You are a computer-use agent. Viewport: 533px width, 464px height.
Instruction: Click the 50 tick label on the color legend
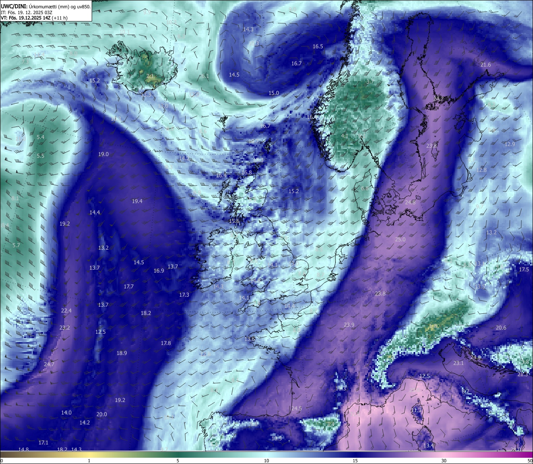tap(530, 461)
